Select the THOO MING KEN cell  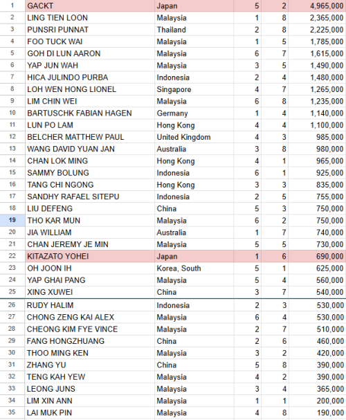90,353
